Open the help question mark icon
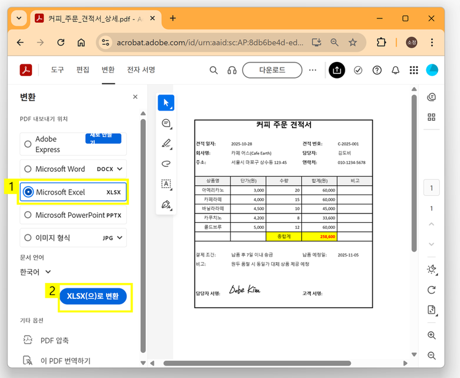This screenshot has height=378, width=460. click(377, 70)
